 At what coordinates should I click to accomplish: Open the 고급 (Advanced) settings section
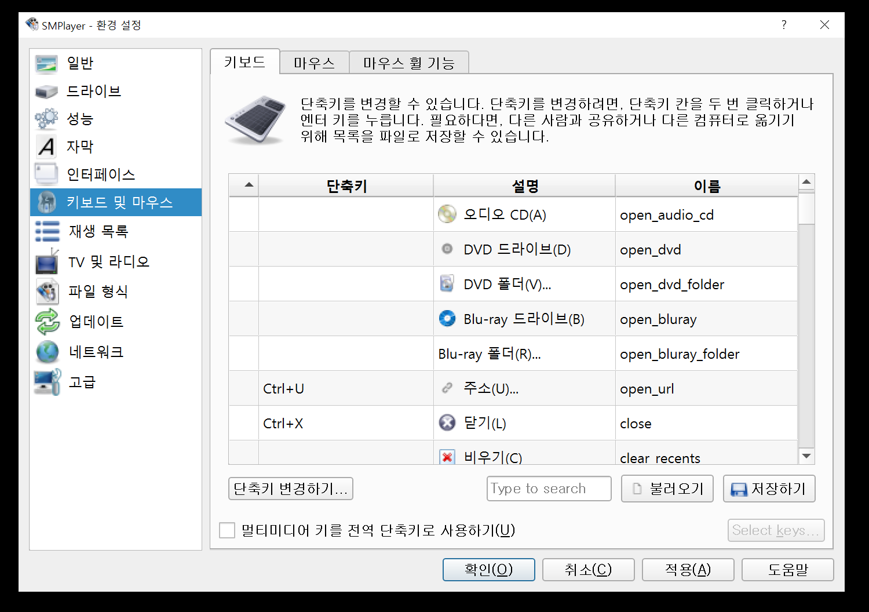pyautogui.click(x=80, y=382)
